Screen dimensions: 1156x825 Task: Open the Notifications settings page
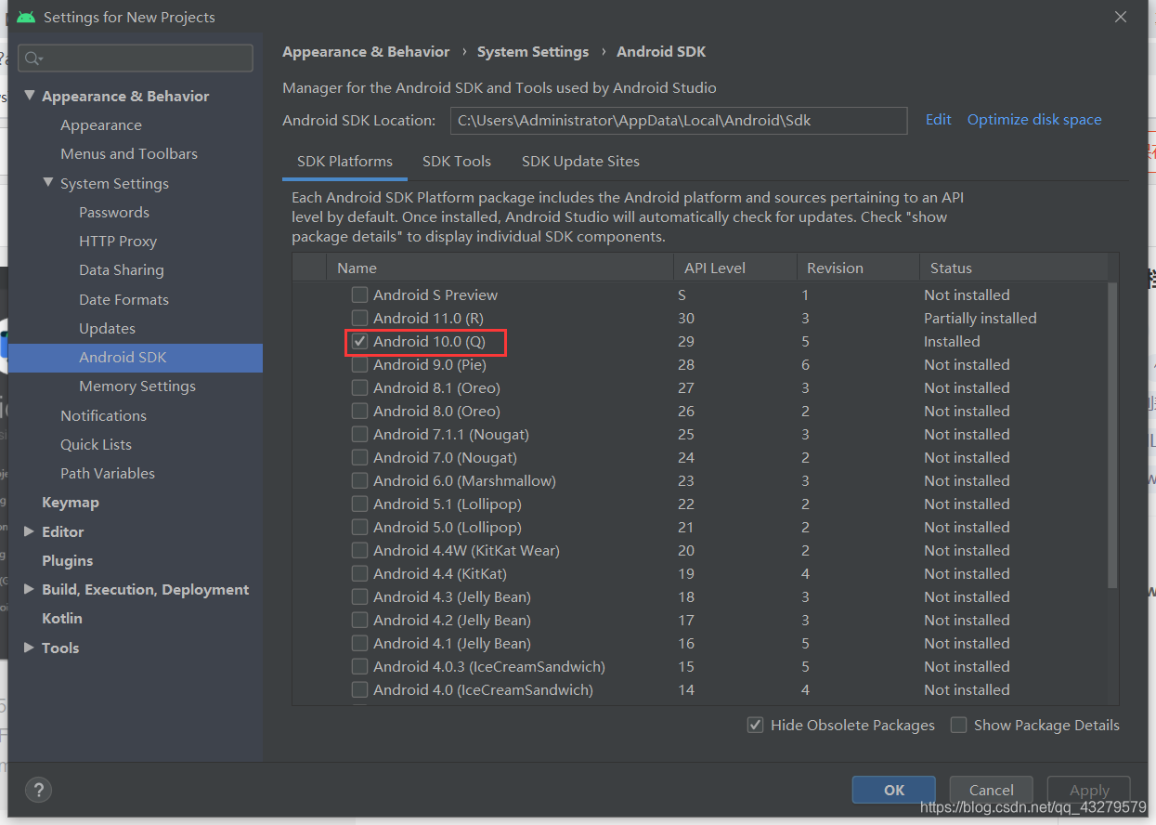103,416
